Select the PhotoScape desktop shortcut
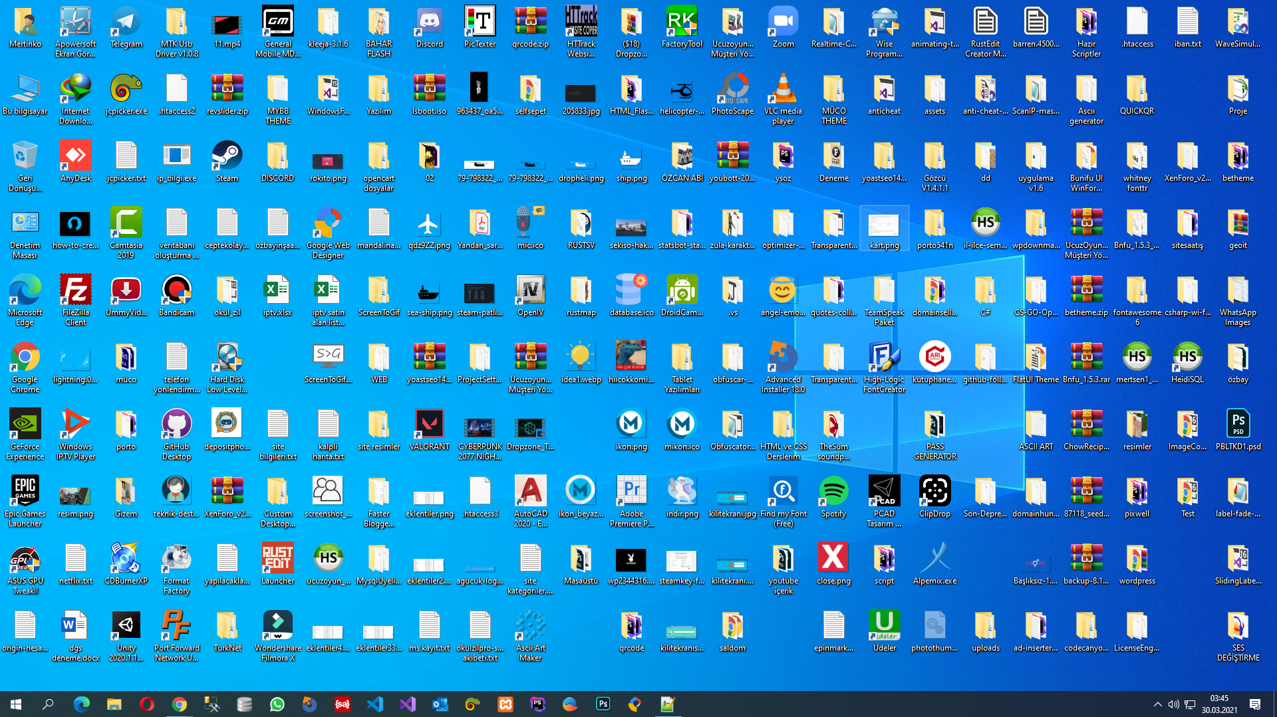The width and height of the screenshot is (1277, 717). coord(733,95)
